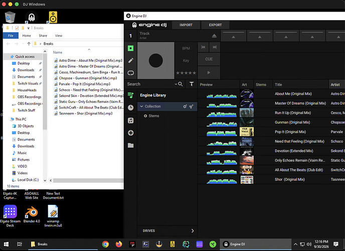Click waveform preview of Run It Up
This screenshot has width=345, height=251.
point(222,114)
